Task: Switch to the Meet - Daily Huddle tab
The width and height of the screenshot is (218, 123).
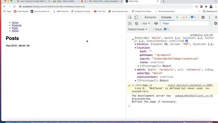Action: tap(69, 1)
